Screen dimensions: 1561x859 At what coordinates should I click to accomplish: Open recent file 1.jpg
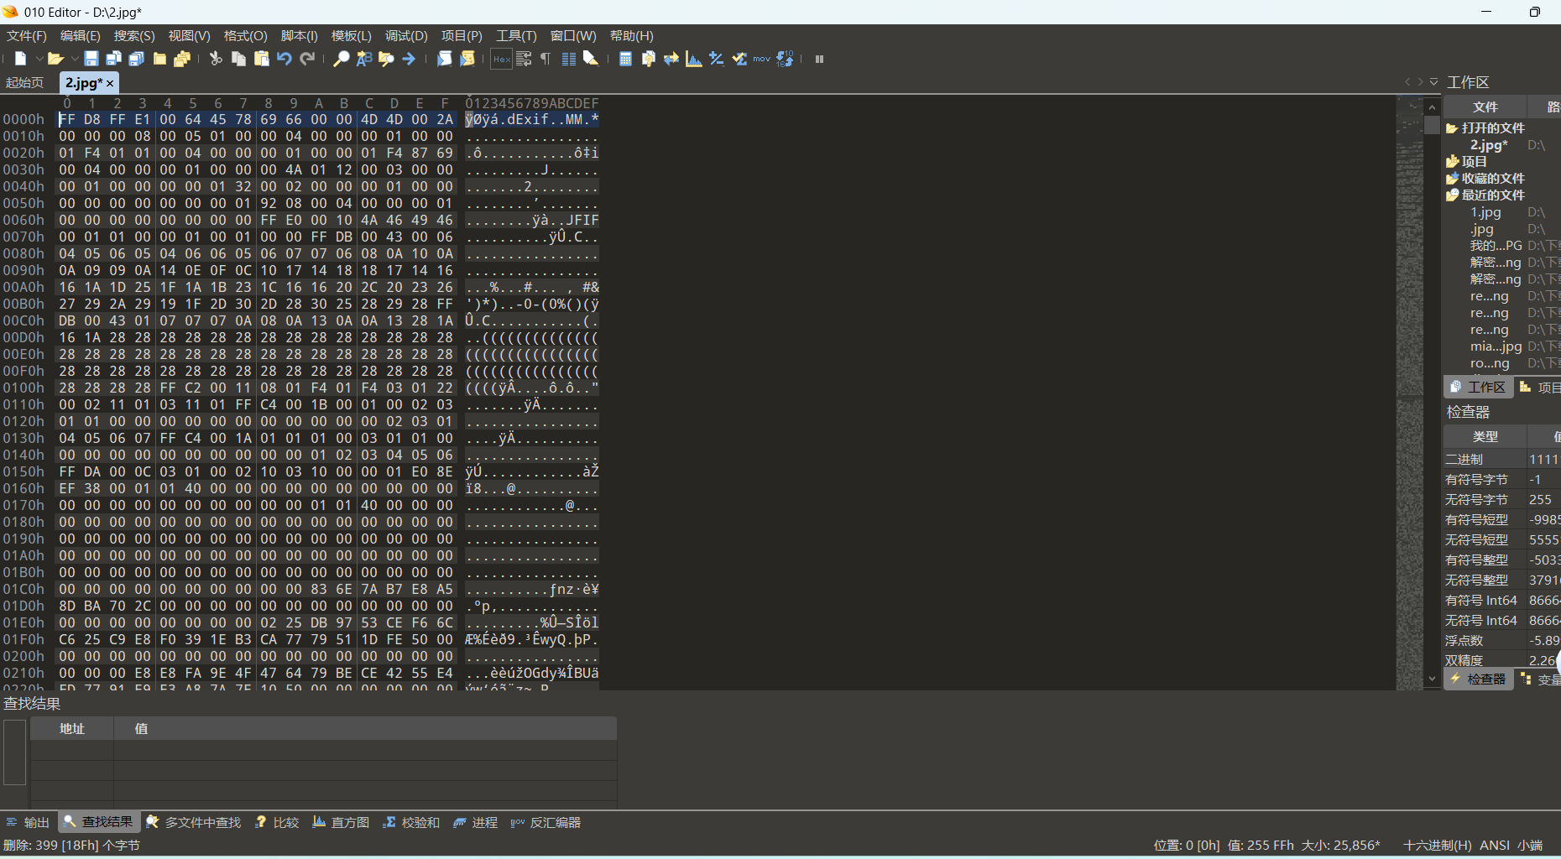click(x=1485, y=212)
